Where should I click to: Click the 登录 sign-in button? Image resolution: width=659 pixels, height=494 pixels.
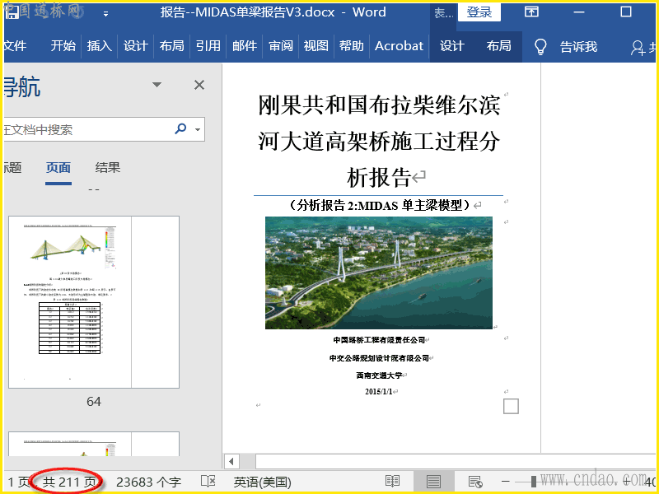[x=479, y=12]
